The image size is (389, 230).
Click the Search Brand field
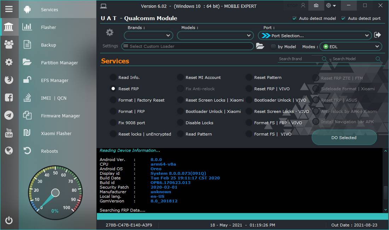click(300, 59)
